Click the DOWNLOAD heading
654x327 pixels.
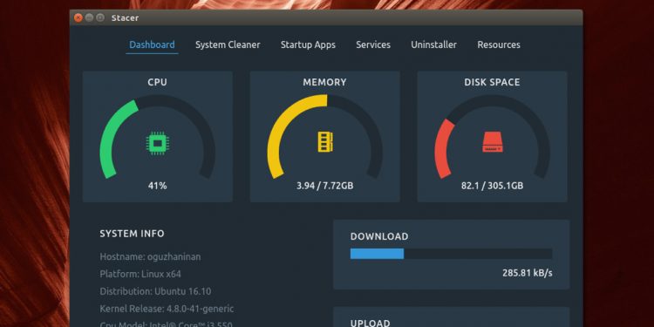[x=379, y=236]
